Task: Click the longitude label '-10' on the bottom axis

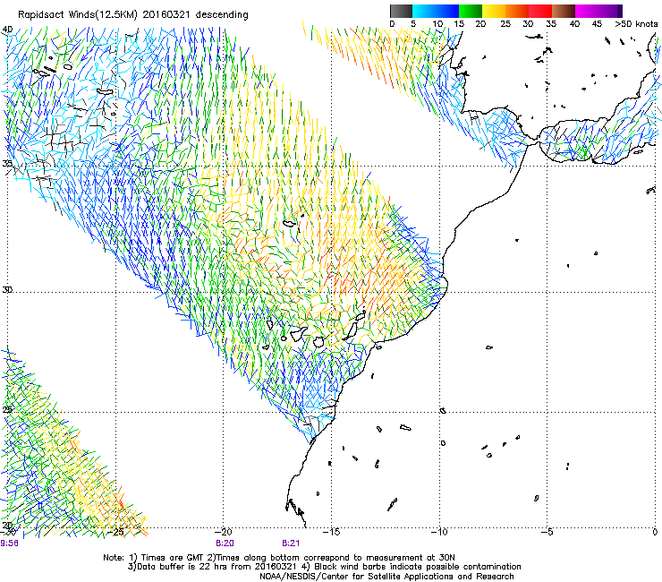Action: coord(439,532)
